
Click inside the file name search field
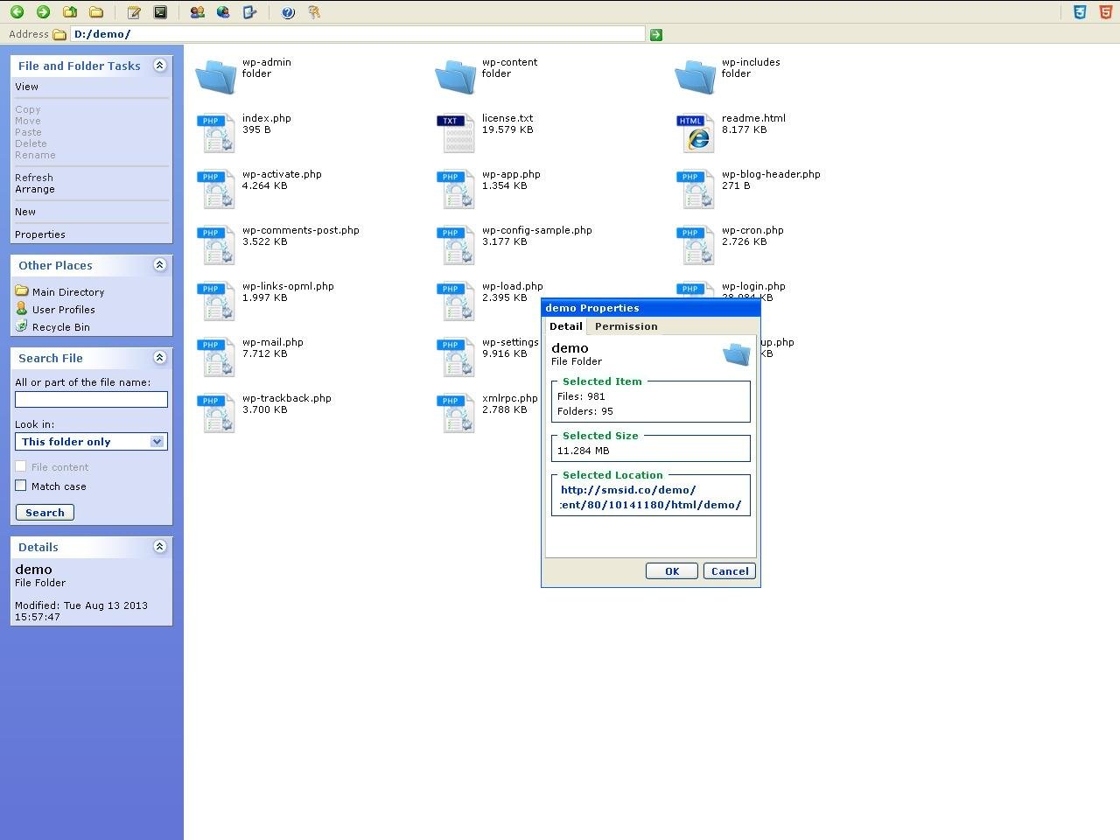tap(91, 399)
